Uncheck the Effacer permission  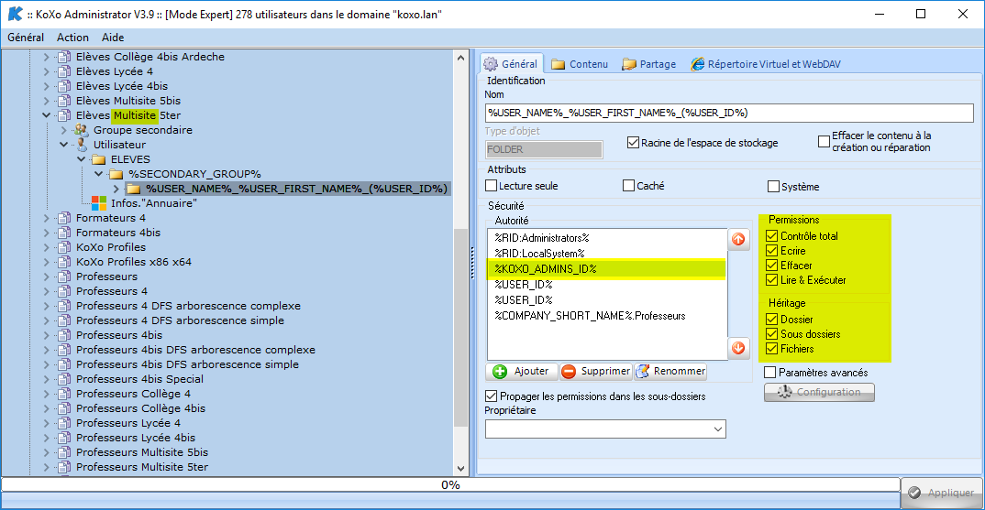(772, 266)
